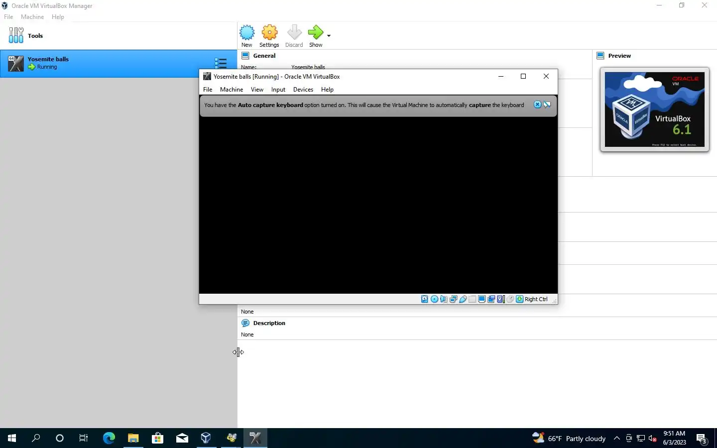
Task: Open the Input menu in VM window
Action: coord(278,90)
